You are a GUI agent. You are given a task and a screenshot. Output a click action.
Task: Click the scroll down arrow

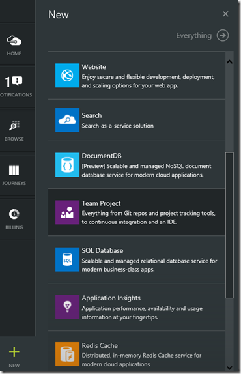click(x=229, y=367)
